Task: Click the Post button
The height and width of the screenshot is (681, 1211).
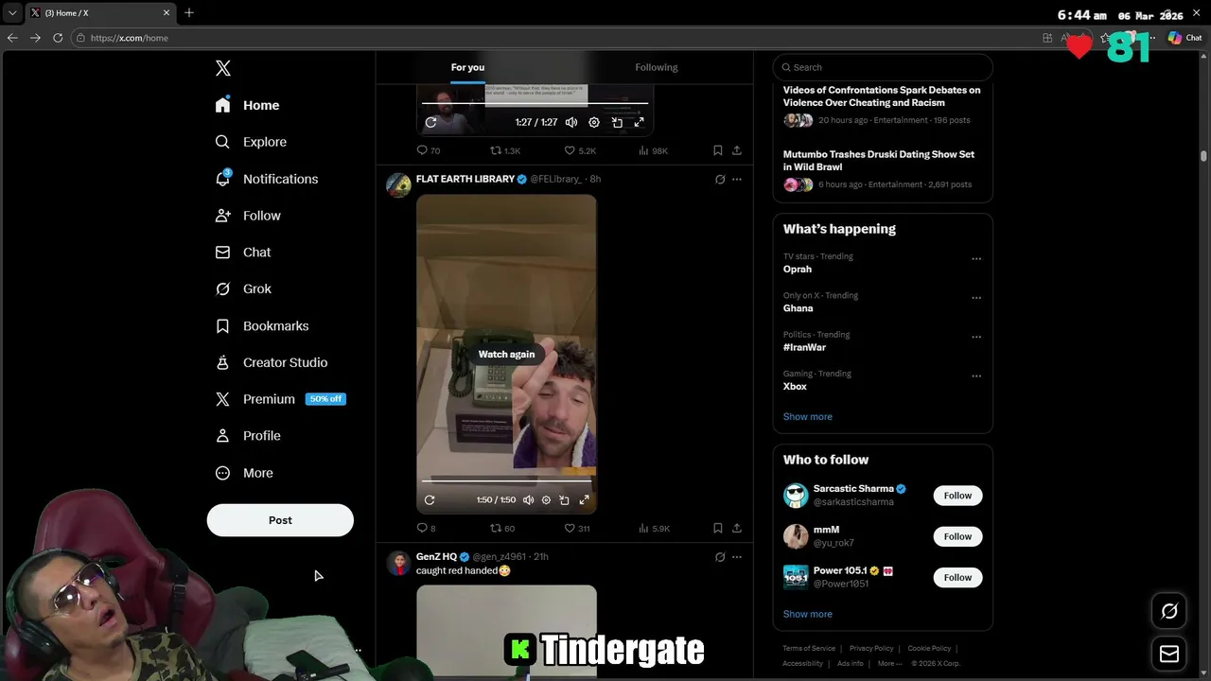Action: point(280,520)
